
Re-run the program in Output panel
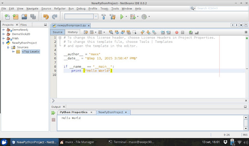(53, 113)
